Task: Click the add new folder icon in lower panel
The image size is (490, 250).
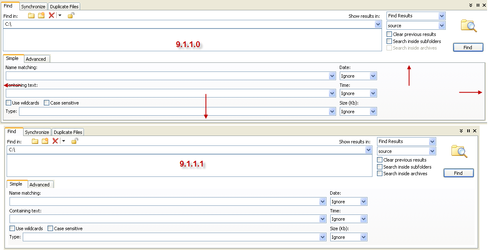Action: tap(45, 141)
